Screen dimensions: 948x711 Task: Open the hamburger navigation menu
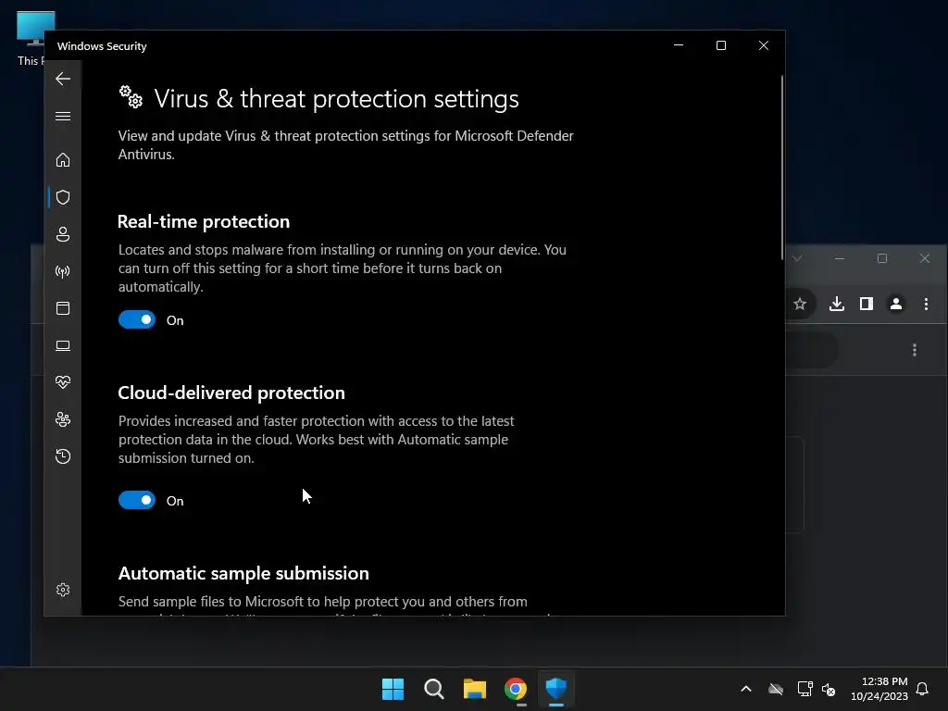pyautogui.click(x=63, y=116)
